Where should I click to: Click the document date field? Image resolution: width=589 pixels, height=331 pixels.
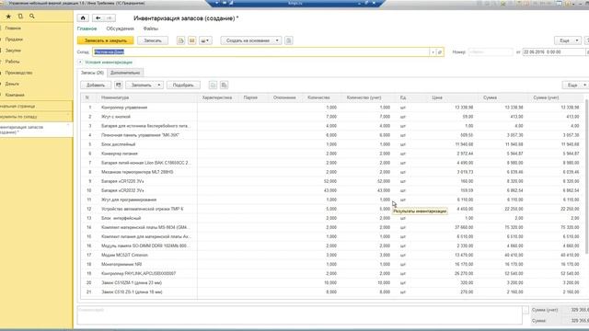[554, 52]
